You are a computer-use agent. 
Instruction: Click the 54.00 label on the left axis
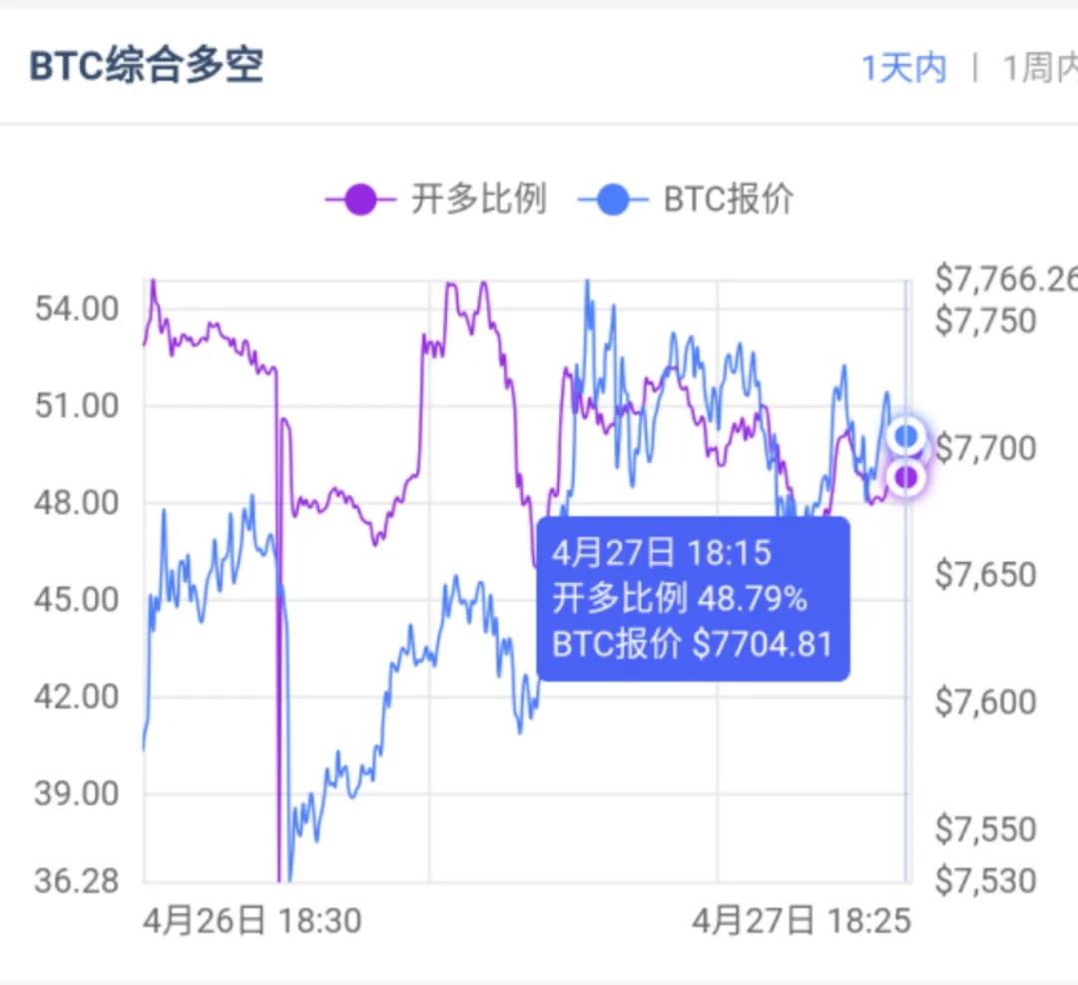pyautogui.click(x=75, y=309)
